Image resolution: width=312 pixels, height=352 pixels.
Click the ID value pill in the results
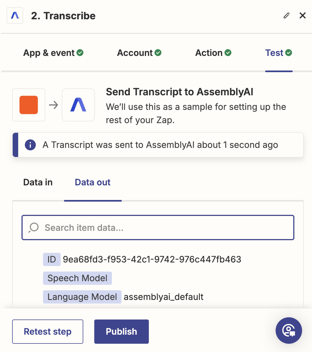pyautogui.click(x=52, y=259)
